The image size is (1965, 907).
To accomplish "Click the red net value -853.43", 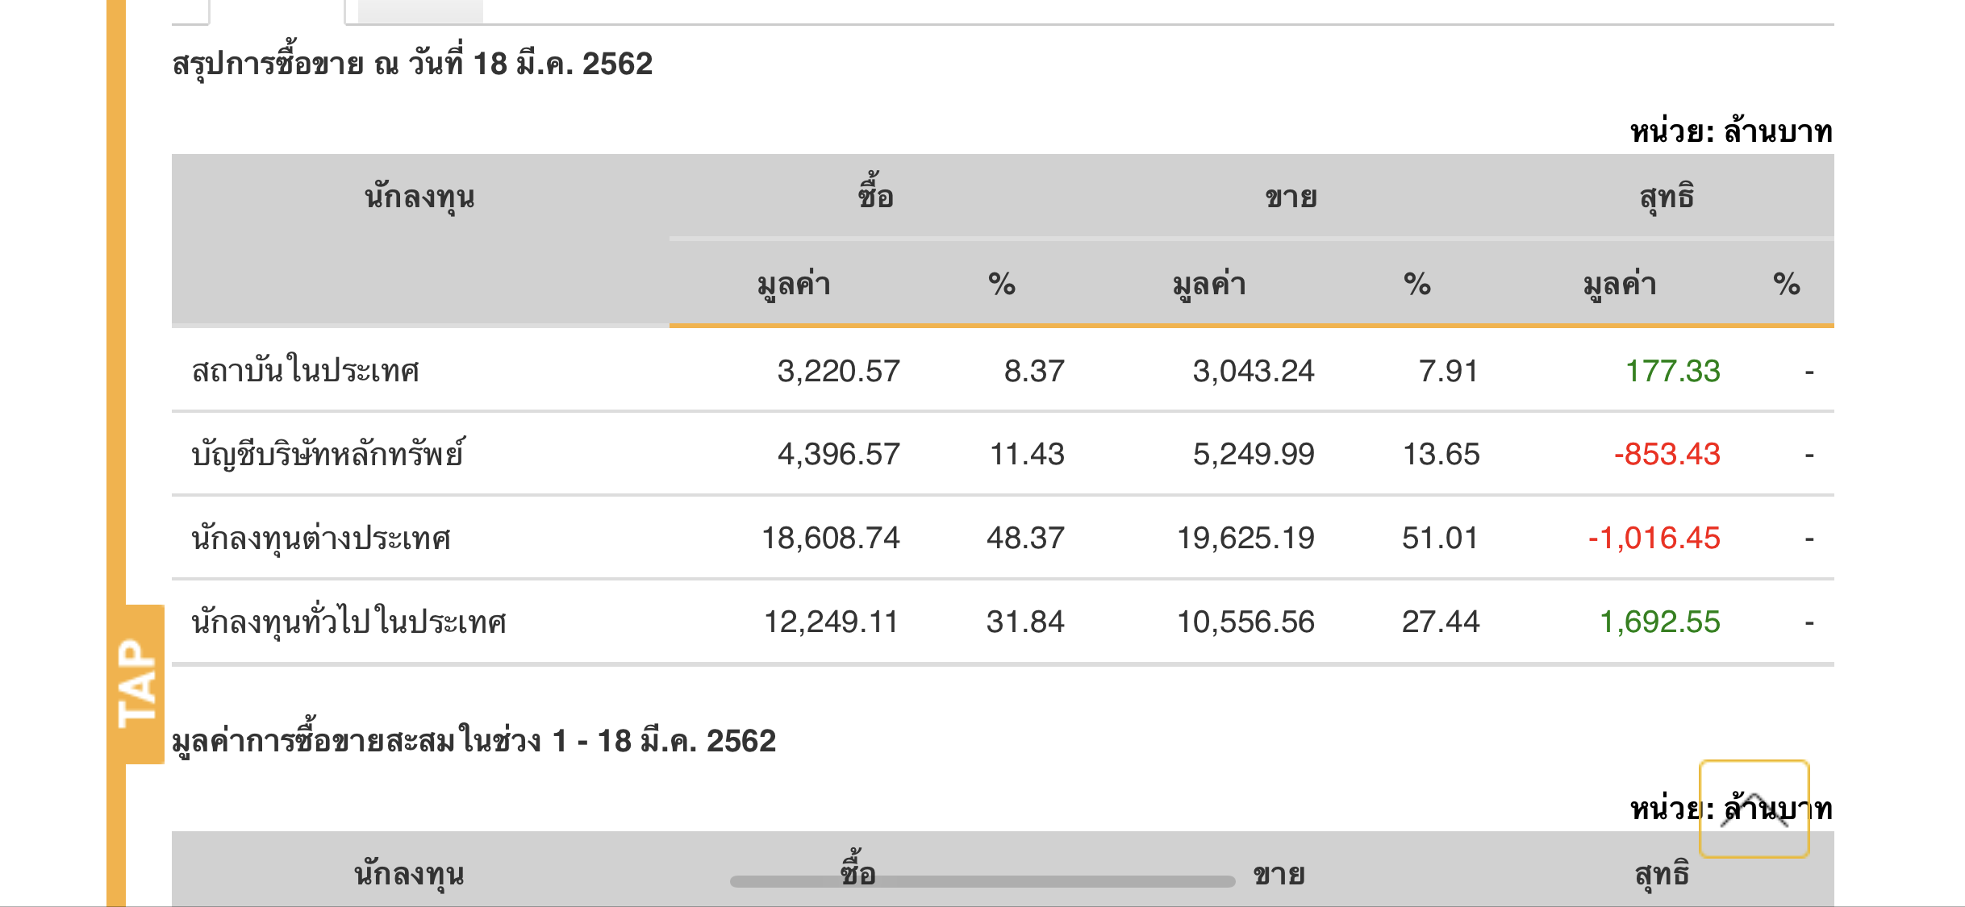I will [1667, 455].
